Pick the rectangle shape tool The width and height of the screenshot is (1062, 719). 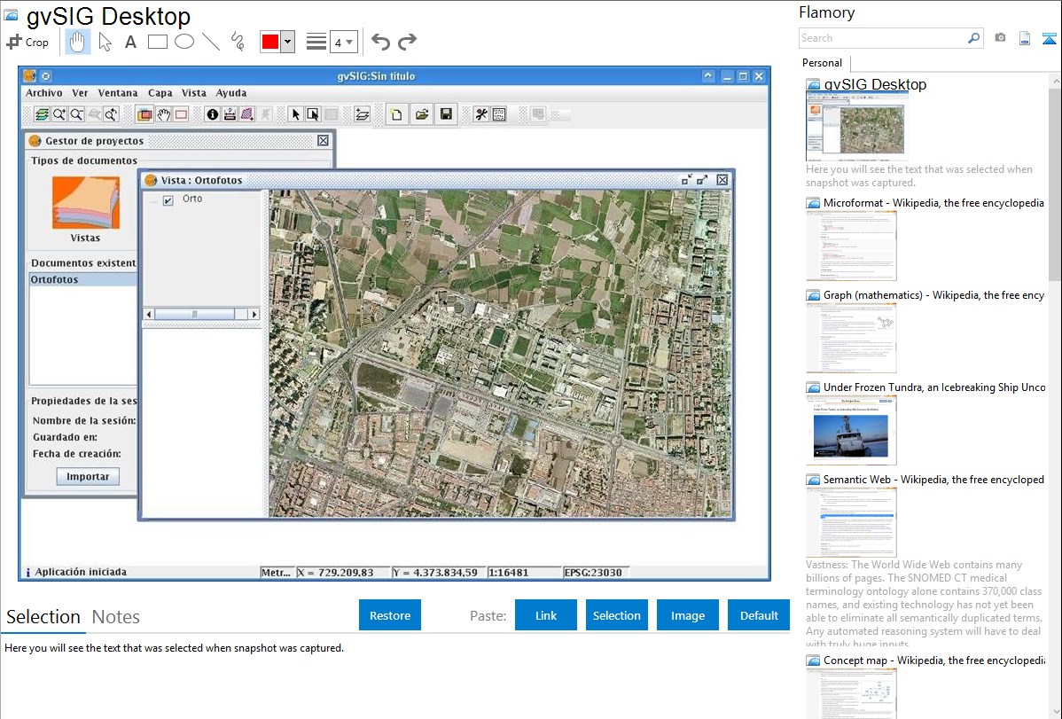coord(157,42)
